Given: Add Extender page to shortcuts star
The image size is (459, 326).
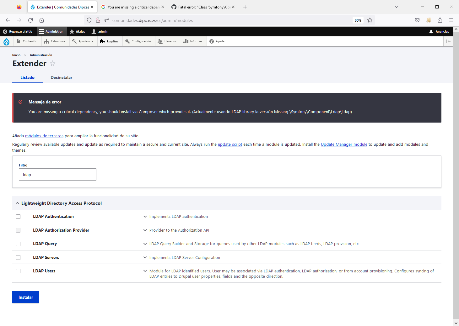Looking at the screenshot, I should click(53, 64).
